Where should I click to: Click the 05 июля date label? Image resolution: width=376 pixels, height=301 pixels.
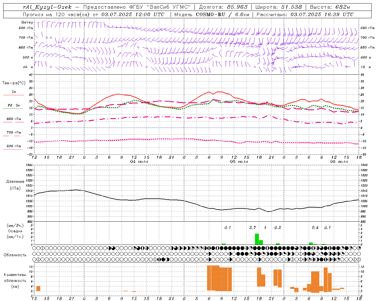pyautogui.click(x=239, y=162)
